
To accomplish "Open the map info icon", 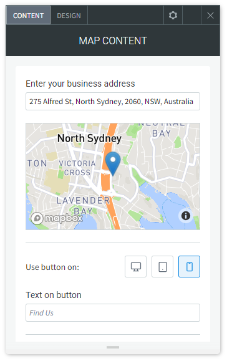I will (186, 216).
